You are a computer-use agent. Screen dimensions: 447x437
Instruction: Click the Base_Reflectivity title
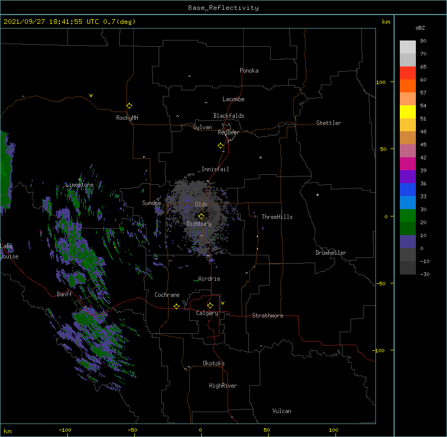click(223, 8)
